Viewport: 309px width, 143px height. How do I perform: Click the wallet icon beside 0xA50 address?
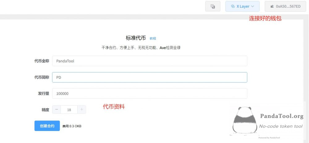click(x=272, y=6)
